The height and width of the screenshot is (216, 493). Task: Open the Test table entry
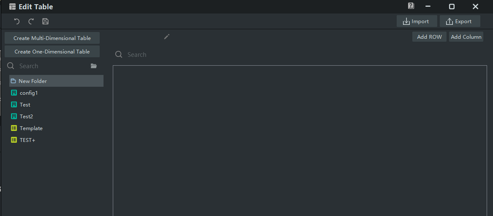point(25,105)
